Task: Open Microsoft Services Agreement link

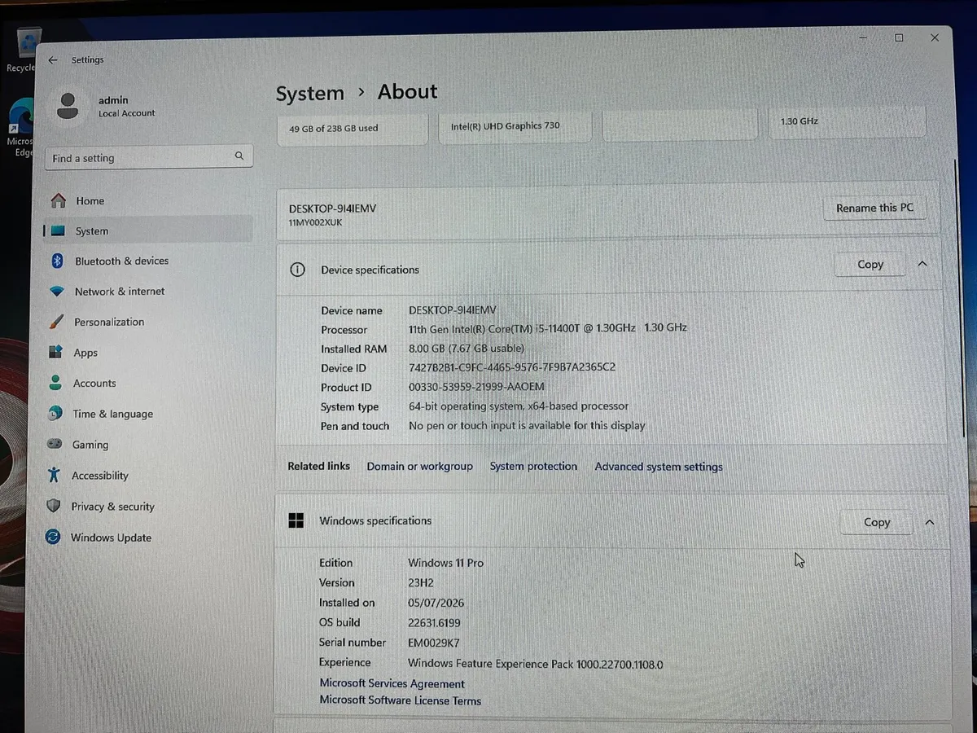Action: click(392, 683)
